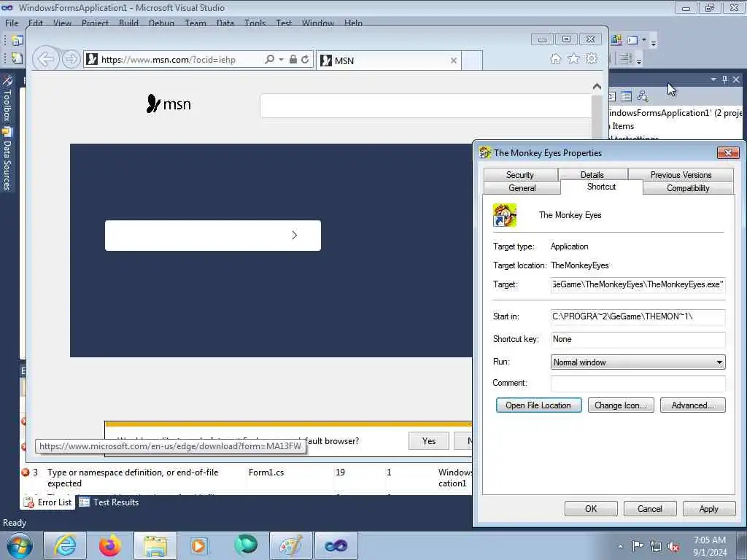This screenshot has height=560, width=747.
Task: Open toolbar options overflow arrow on upper Visual Studio toolbar
Action: point(654,43)
